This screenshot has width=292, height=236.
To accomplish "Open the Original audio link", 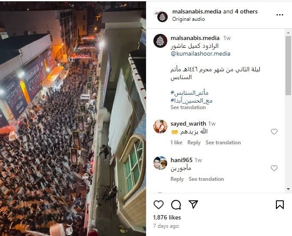I will click(189, 19).
